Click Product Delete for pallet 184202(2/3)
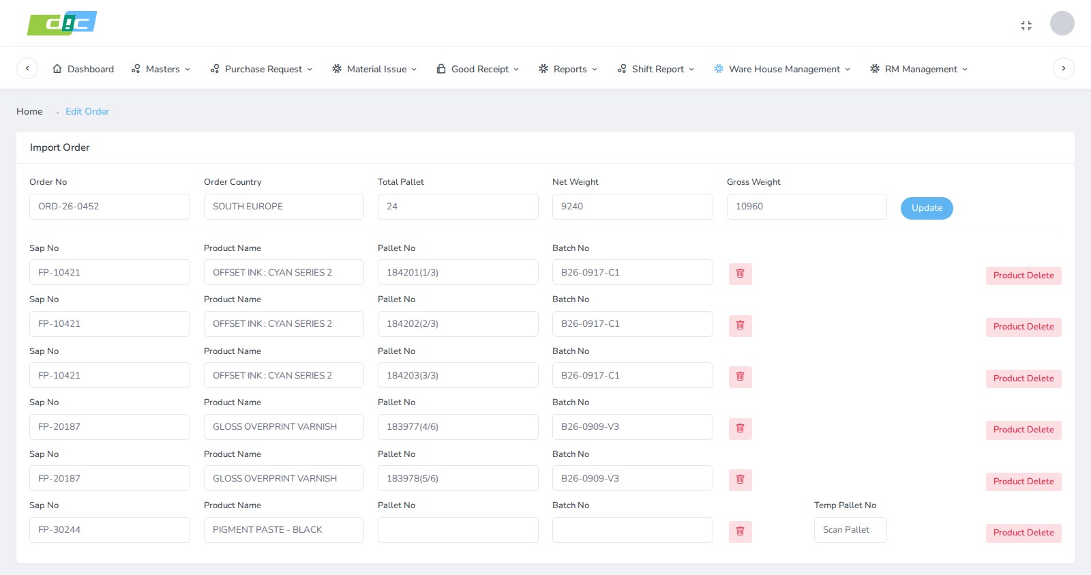 pos(1023,327)
